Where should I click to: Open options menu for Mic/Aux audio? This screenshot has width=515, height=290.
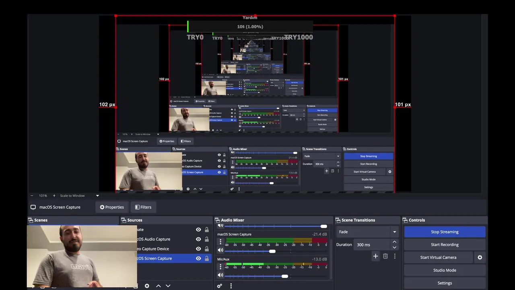pyautogui.click(x=220, y=267)
